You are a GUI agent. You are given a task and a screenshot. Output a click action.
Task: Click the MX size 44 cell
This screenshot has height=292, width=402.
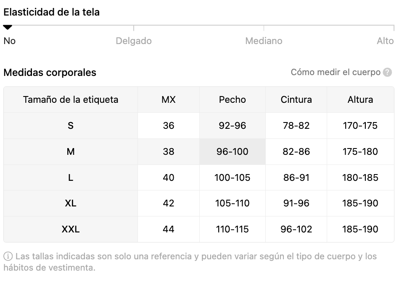tap(169, 229)
